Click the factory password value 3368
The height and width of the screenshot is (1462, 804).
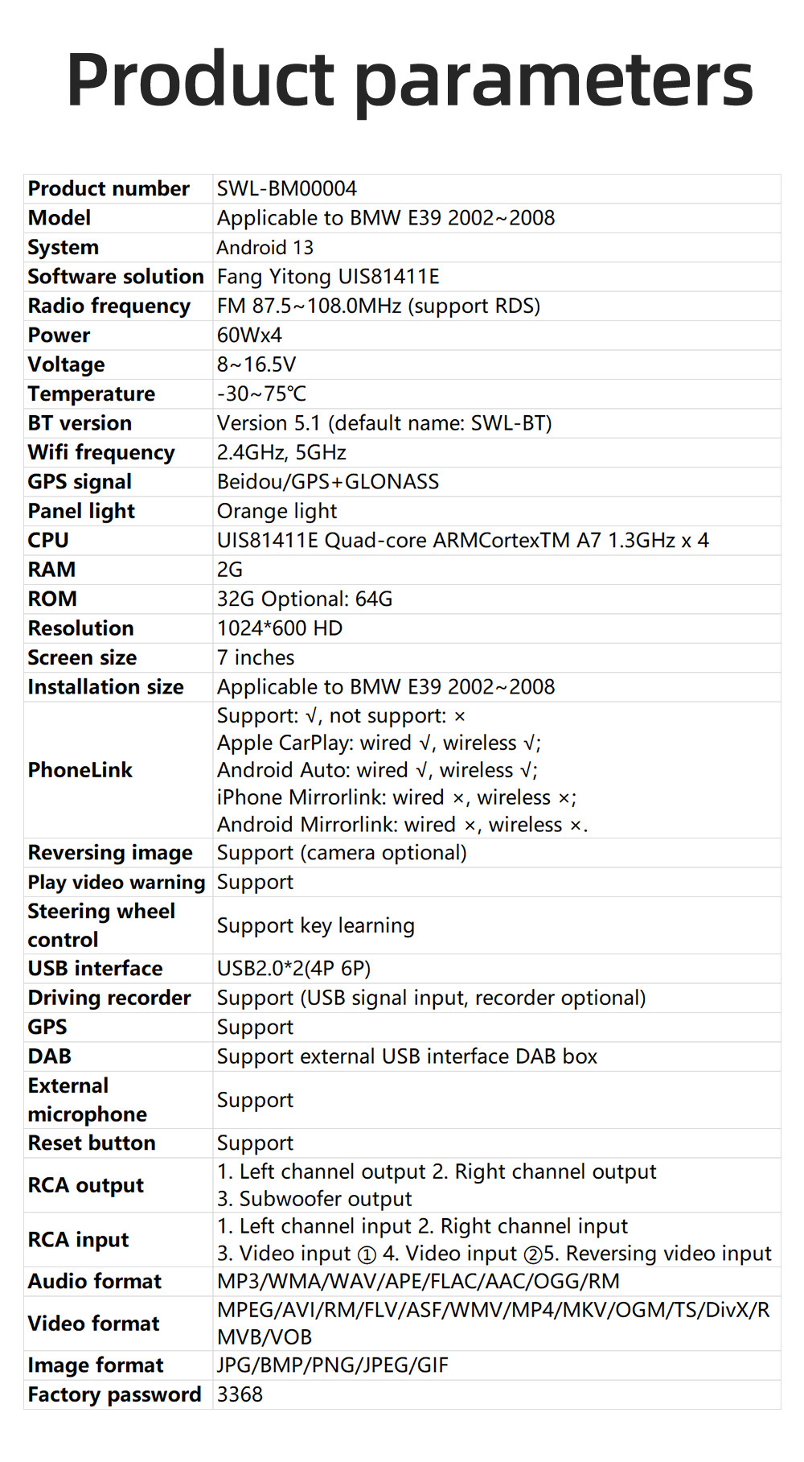tap(240, 1395)
